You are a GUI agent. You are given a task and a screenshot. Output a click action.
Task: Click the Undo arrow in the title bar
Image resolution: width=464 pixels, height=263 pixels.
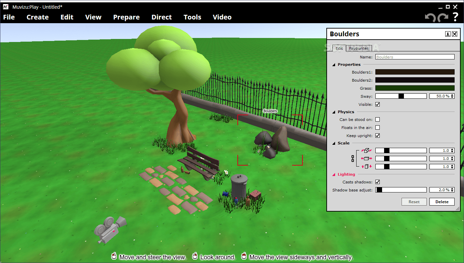click(x=430, y=17)
